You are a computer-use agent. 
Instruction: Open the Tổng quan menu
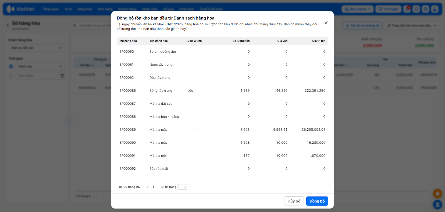(x=51, y=9)
